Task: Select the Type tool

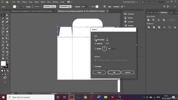Action: [x=3, y=25]
